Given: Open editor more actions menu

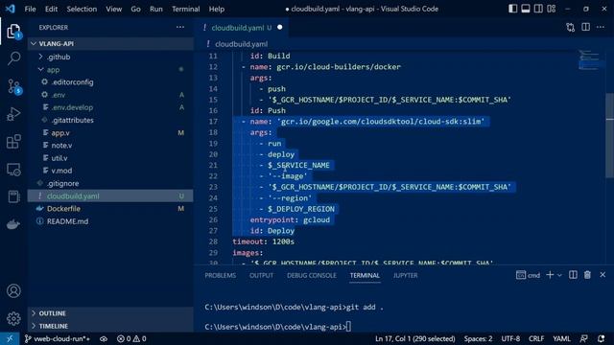Looking at the screenshot, I should pos(601,27).
